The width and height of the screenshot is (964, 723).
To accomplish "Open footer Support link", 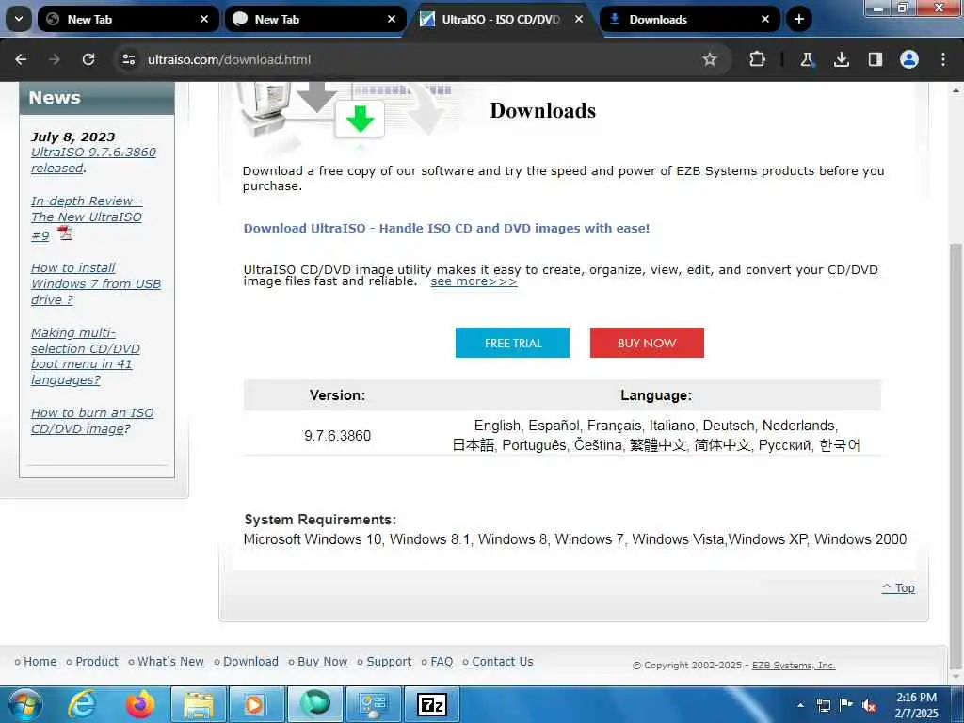I will pyautogui.click(x=389, y=662).
